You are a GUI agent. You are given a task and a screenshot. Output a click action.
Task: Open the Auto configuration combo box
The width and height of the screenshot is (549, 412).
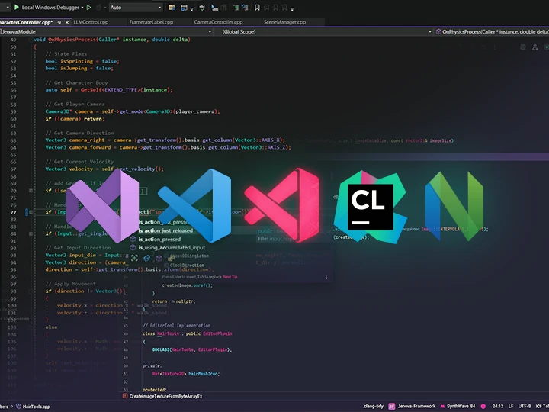coord(136,8)
